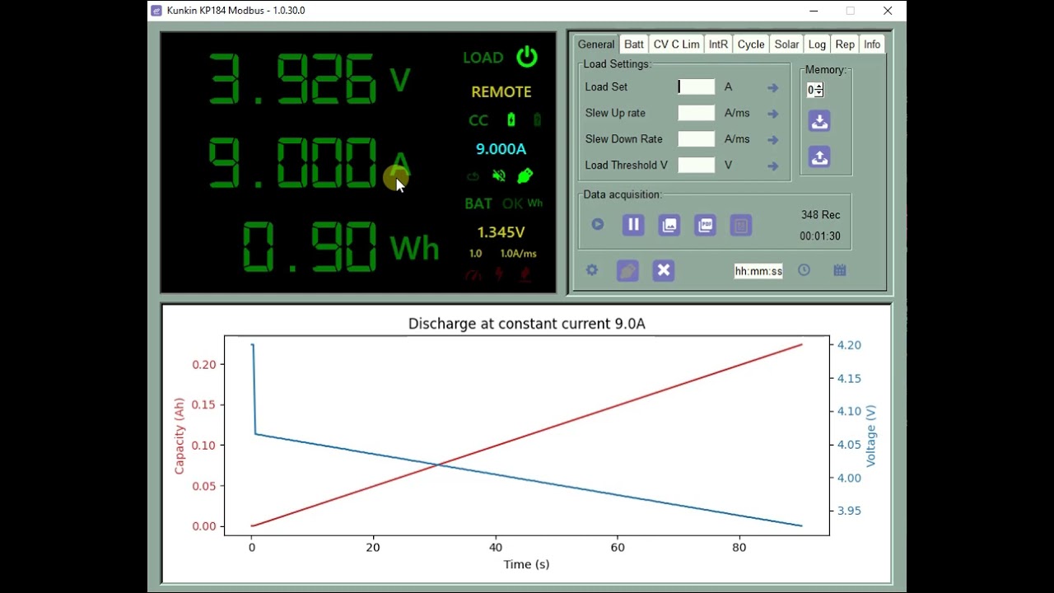Click the 3.926 voltage reading

tap(292, 80)
